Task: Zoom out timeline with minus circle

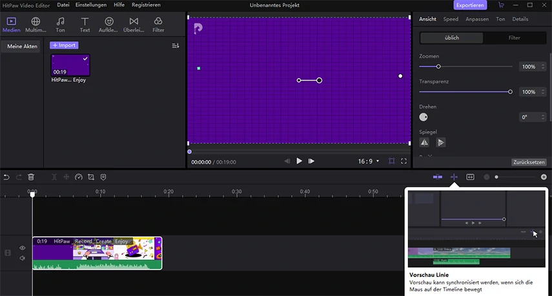Action: (x=487, y=177)
